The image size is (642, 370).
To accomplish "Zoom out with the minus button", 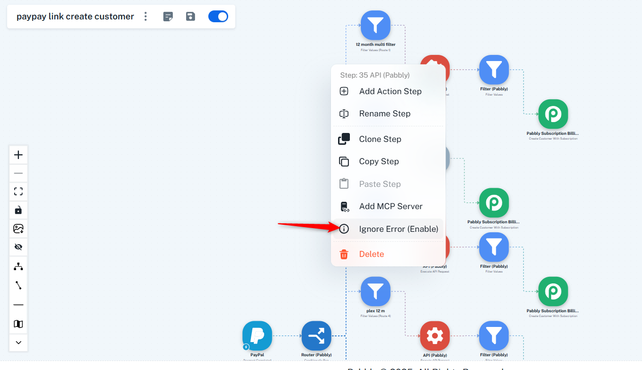I will (18, 173).
